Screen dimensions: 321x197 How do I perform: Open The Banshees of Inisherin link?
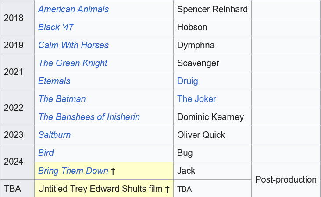[x=89, y=117]
